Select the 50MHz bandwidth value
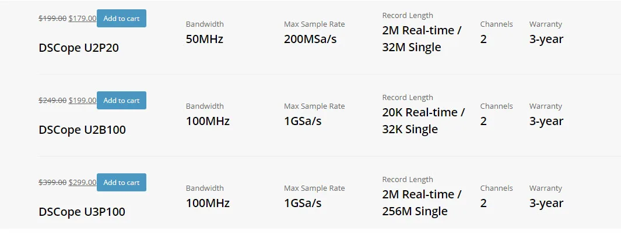 tap(204, 39)
